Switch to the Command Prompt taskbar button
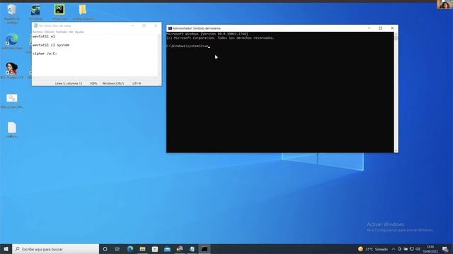453x254 pixels. click(205, 249)
